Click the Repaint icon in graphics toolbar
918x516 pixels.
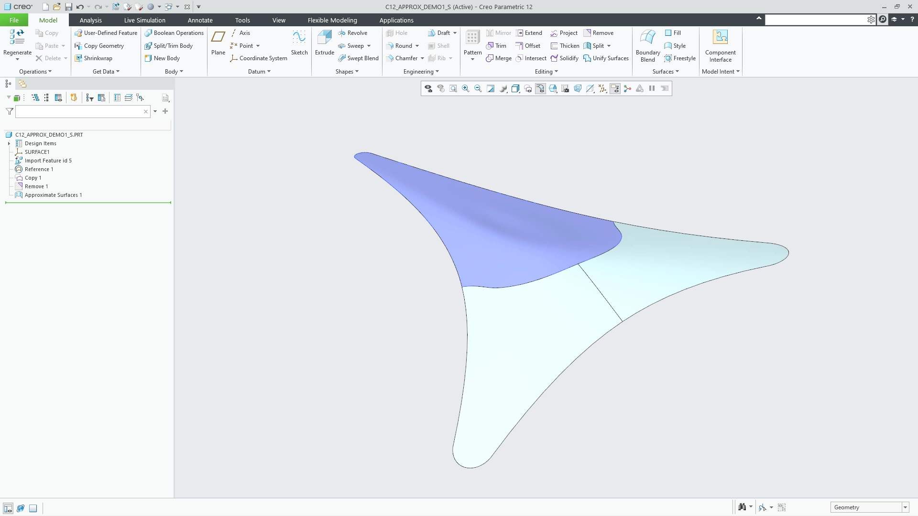(490, 88)
